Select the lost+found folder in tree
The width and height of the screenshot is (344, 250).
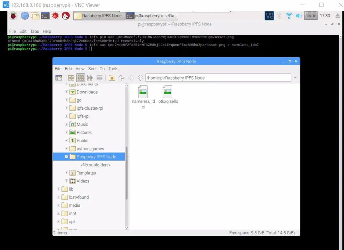click(79, 197)
